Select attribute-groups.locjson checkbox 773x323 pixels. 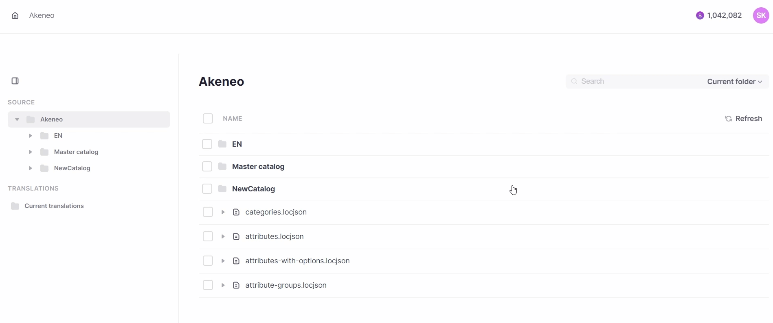(x=208, y=285)
